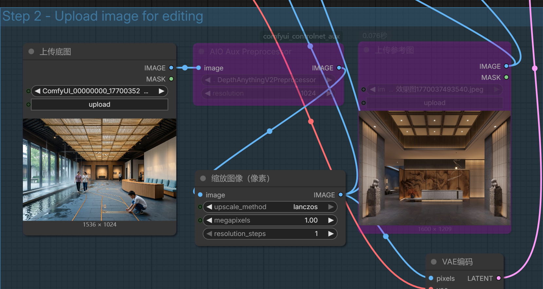Click the pink link midpoint dot on the right edge
The height and width of the screenshot is (289, 543).
pos(535,68)
